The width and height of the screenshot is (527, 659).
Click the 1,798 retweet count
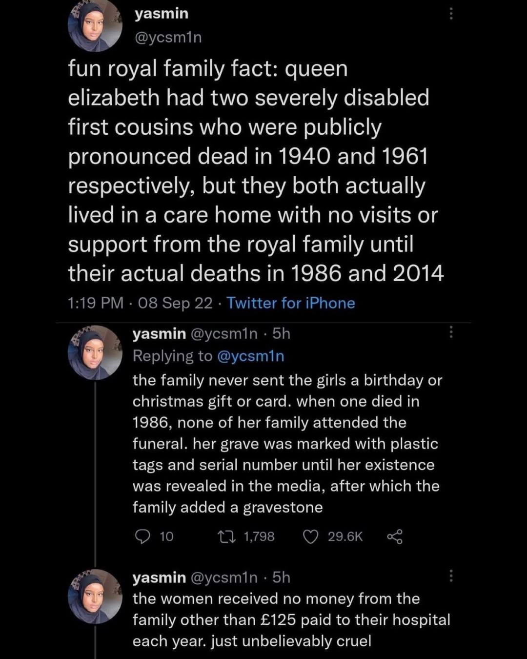tap(260, 536)
